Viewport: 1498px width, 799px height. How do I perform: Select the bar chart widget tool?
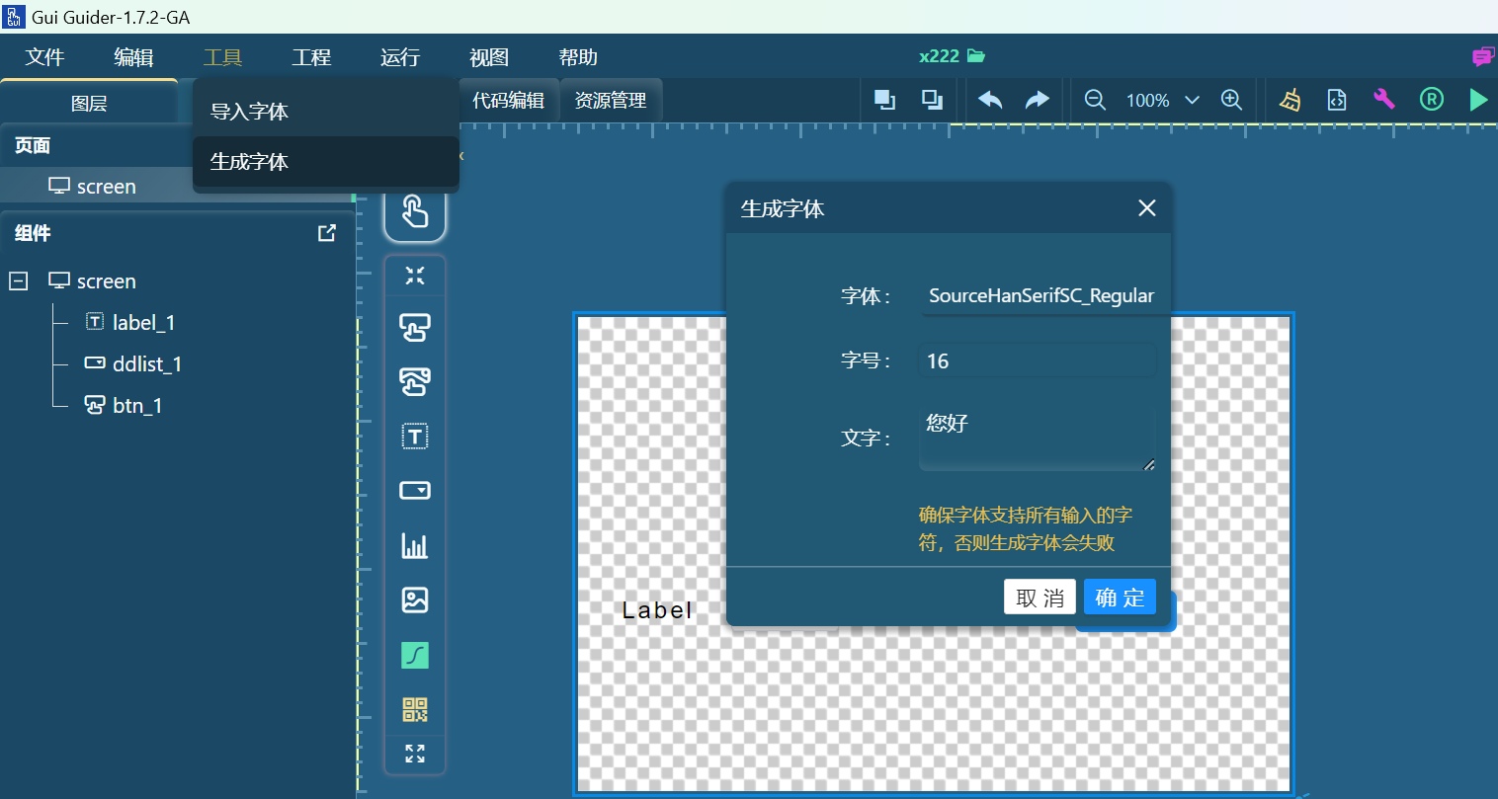pyautogui.click(x=415, y=545)
